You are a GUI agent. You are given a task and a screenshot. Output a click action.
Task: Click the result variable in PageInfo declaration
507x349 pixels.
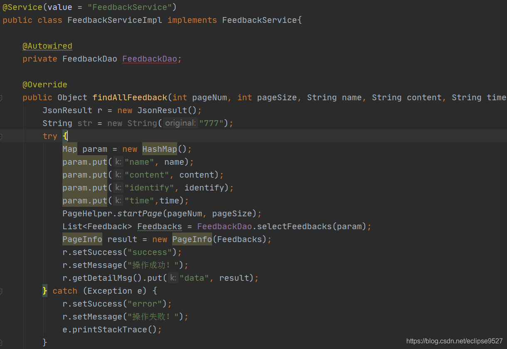122,239
